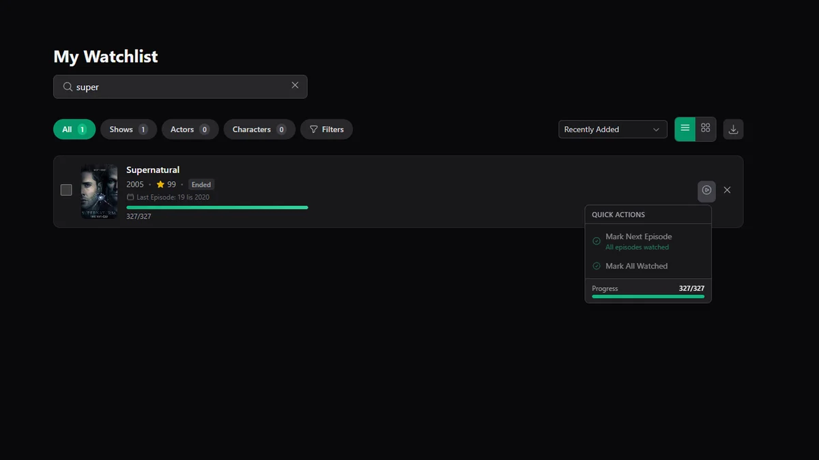Toggle the quick actions play icon
819x460 pixels.
pyautogui.click(x=706, y=190)
